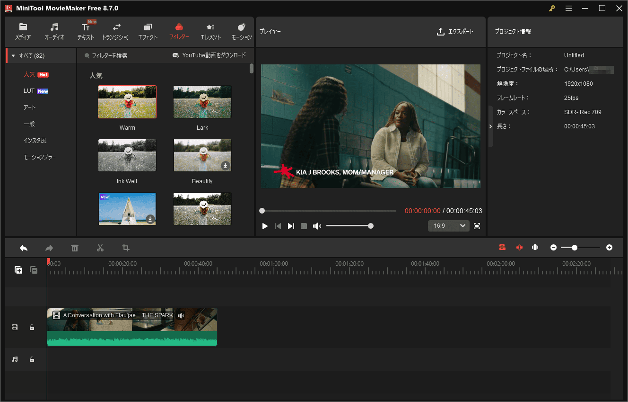Screen dimensions: 628x402
Task: Click the audio track music icon
Action: point(15,359)
